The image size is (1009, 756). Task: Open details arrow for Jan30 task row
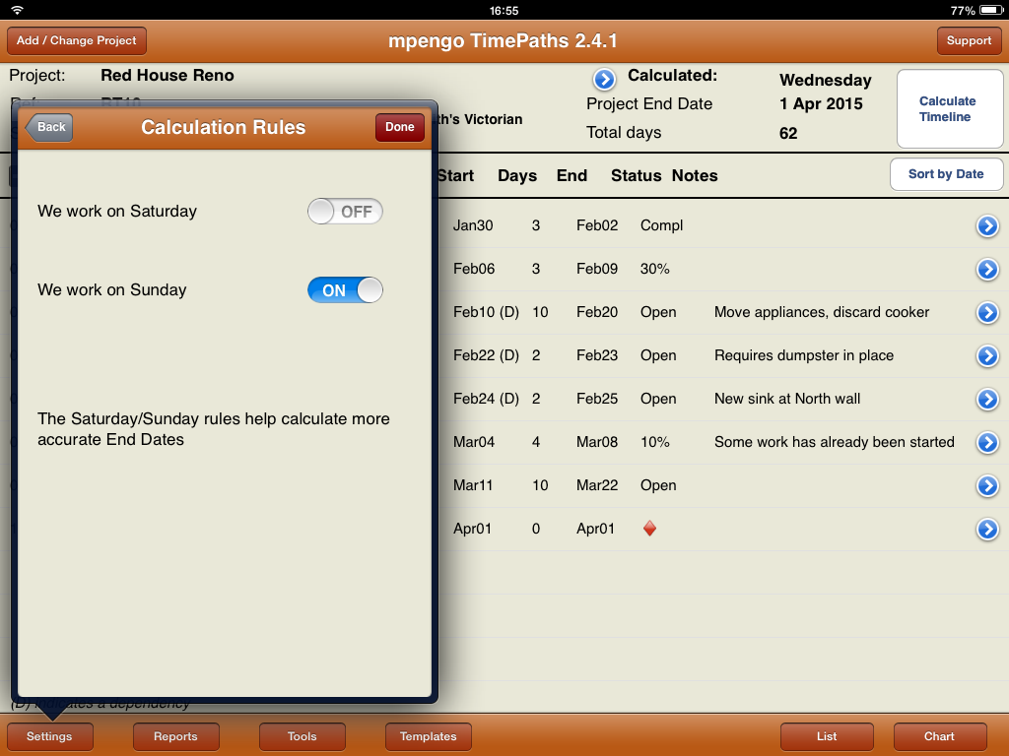coord(987,226)
